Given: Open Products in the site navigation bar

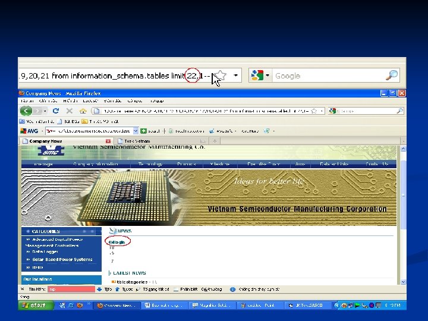Looking at the screenshot, I should [x=187, y=164].
